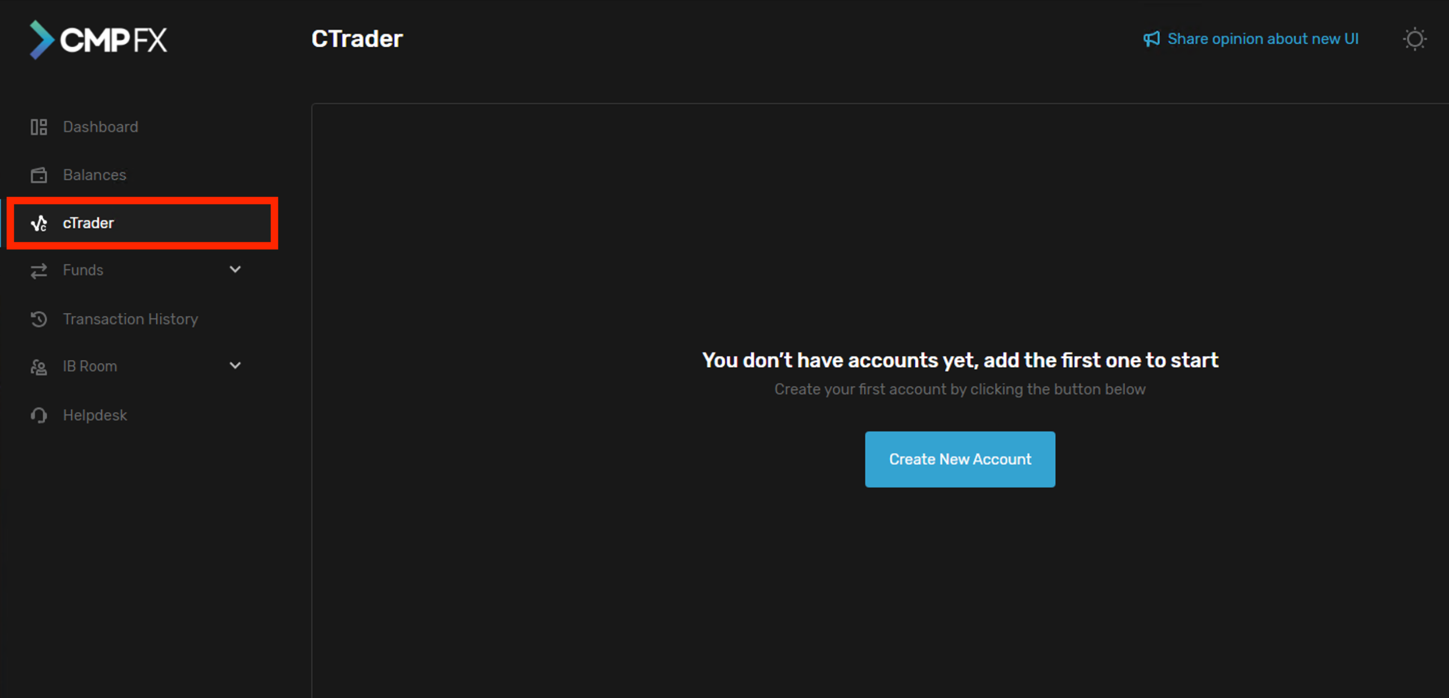The width and height of the screenshot is (1449, 698).
Task: Click the cTrader chart icon
Action: click(39, 223)
